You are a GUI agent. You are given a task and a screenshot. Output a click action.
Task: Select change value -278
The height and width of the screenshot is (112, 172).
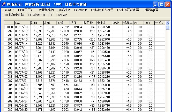pyautogui.click(x=90, y=89)
